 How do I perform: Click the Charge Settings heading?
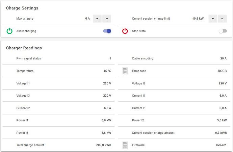(22, 8)
